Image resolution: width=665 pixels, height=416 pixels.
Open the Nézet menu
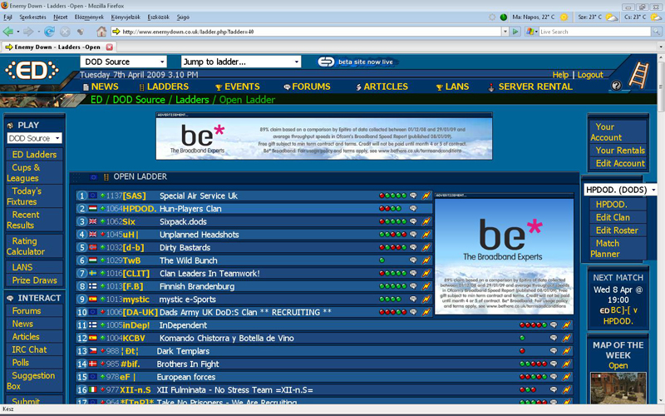pos(60,17)
